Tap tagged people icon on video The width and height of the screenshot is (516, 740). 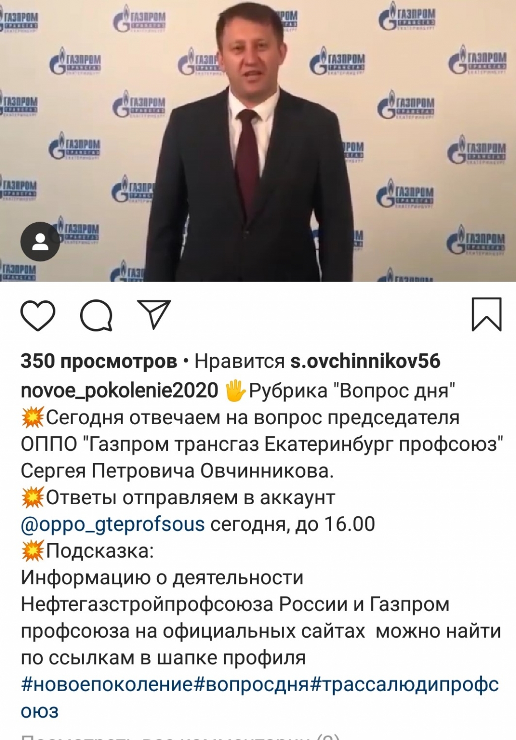coord(40,241)
